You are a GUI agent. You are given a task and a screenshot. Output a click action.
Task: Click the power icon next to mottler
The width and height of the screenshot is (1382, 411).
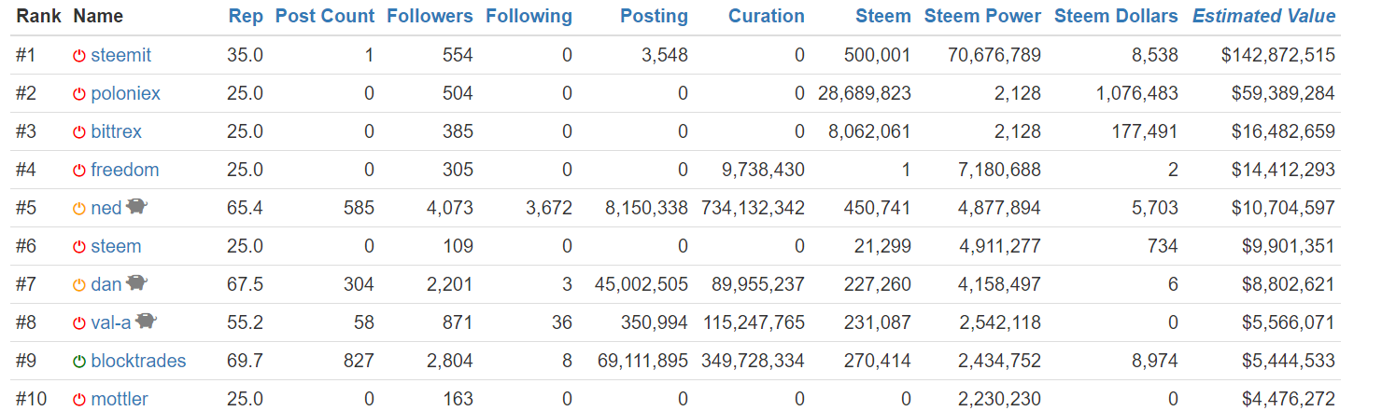[79, 400]
